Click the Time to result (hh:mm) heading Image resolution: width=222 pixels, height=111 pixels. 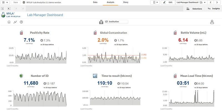click(x=117, y=76)
